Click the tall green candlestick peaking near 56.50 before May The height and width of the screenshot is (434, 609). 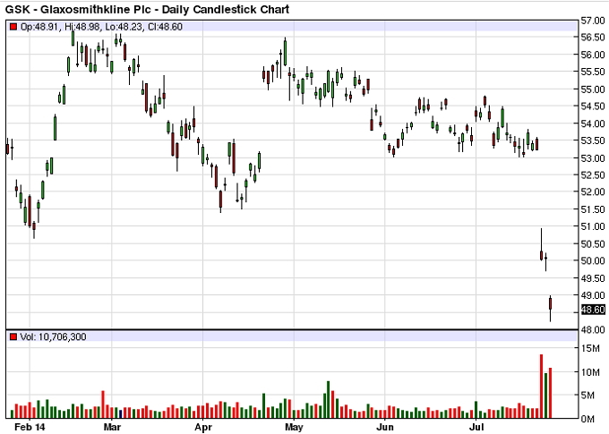[285, 52]
